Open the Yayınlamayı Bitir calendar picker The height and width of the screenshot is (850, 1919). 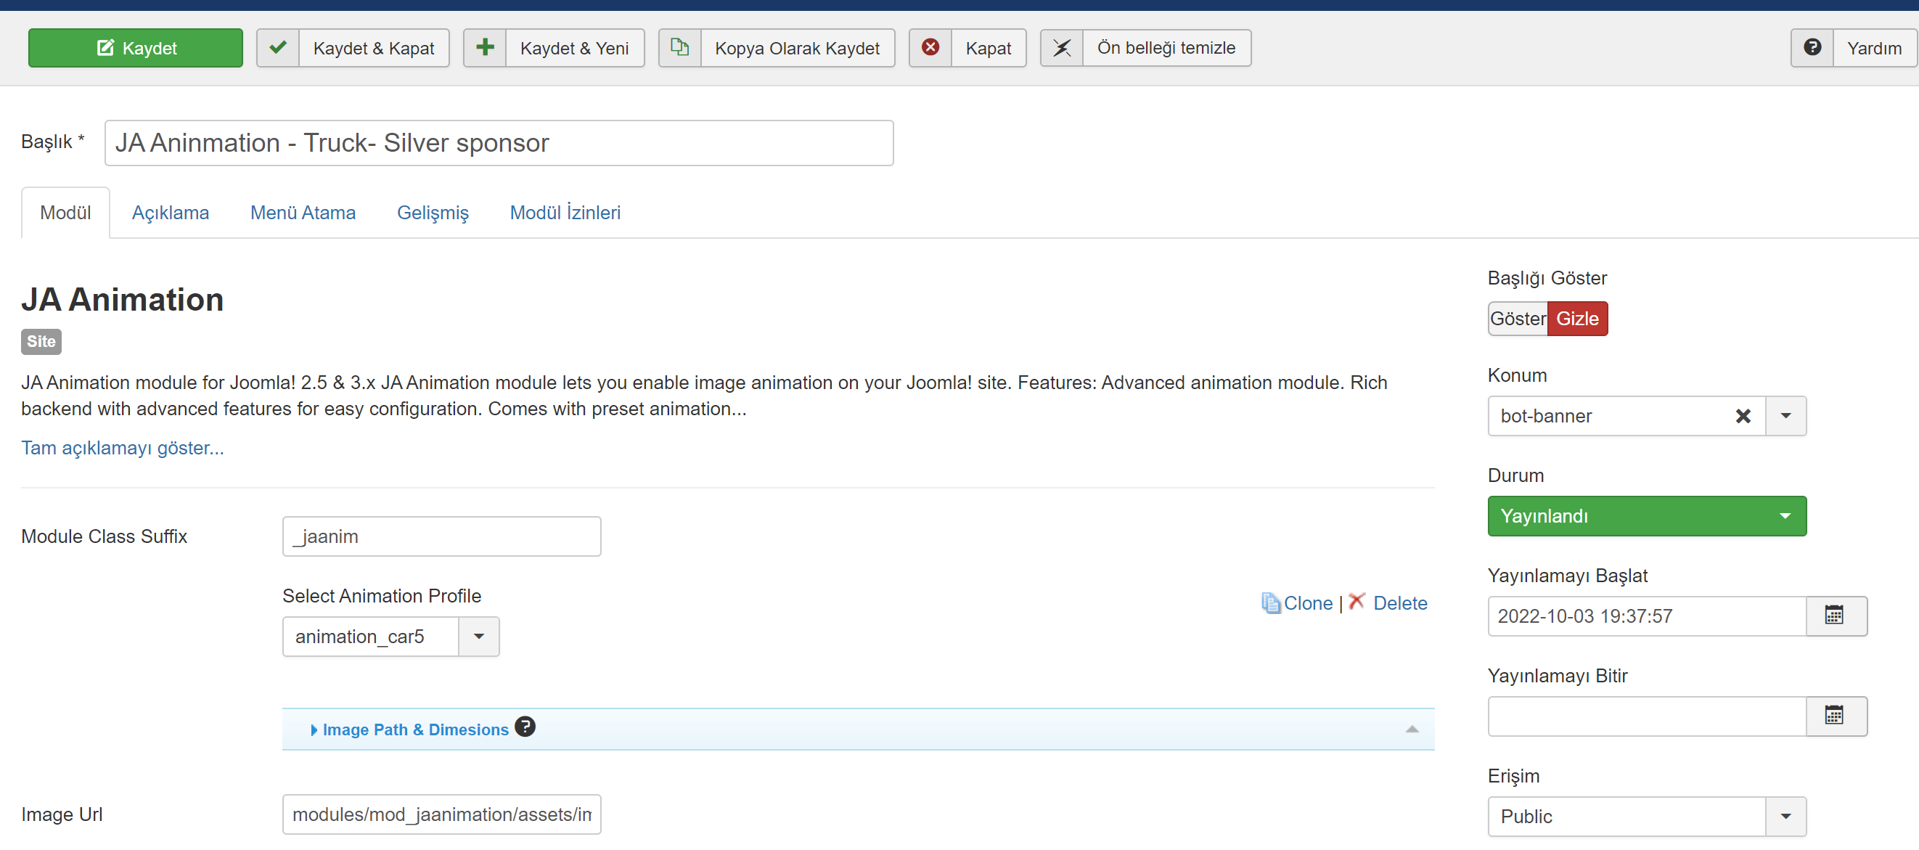(x=1835, y=716)
